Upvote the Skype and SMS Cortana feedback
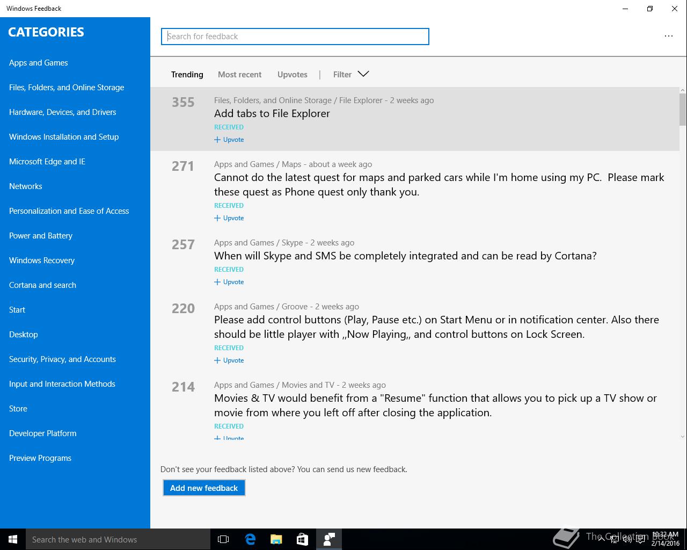687x550 pixels. (x=229, y=282)
